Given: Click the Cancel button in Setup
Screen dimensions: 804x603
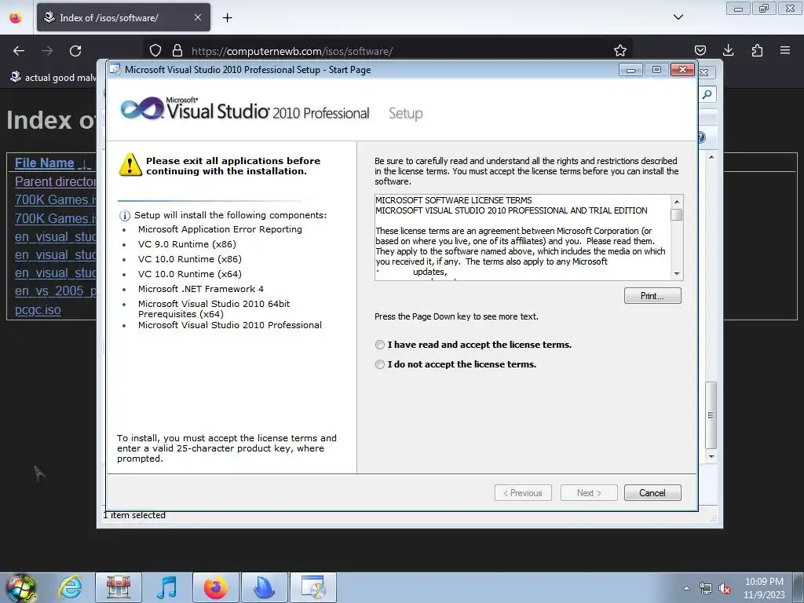Looking at the screenshot, I should point(652,493).
